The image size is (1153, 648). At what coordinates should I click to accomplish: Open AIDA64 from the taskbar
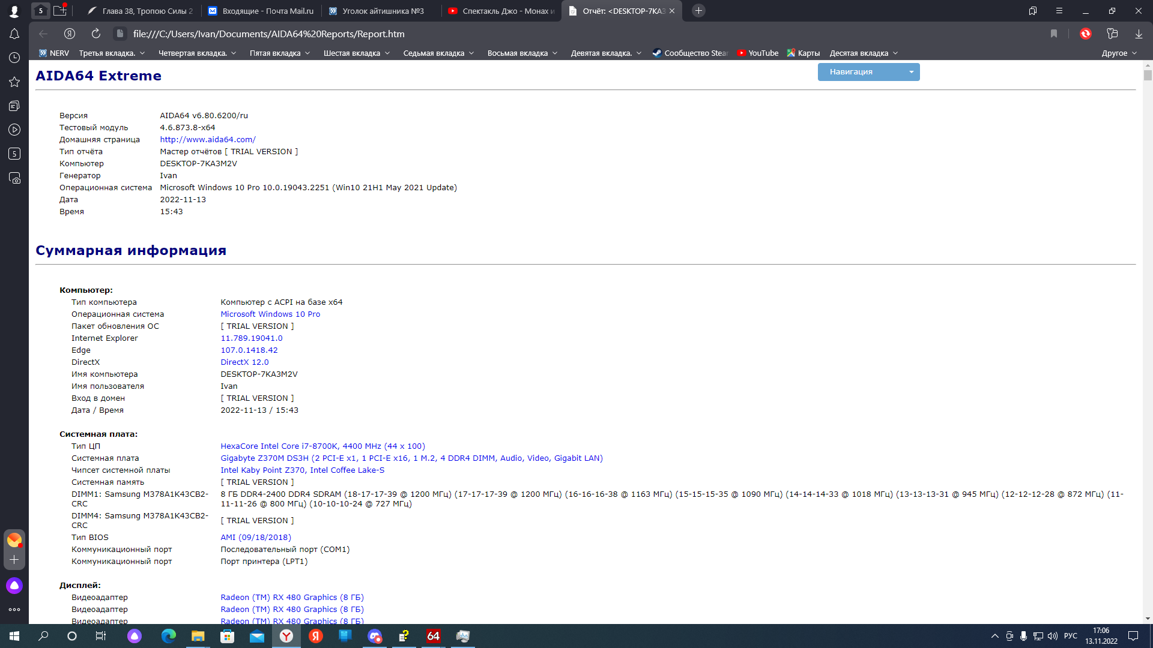click(433, 636)
